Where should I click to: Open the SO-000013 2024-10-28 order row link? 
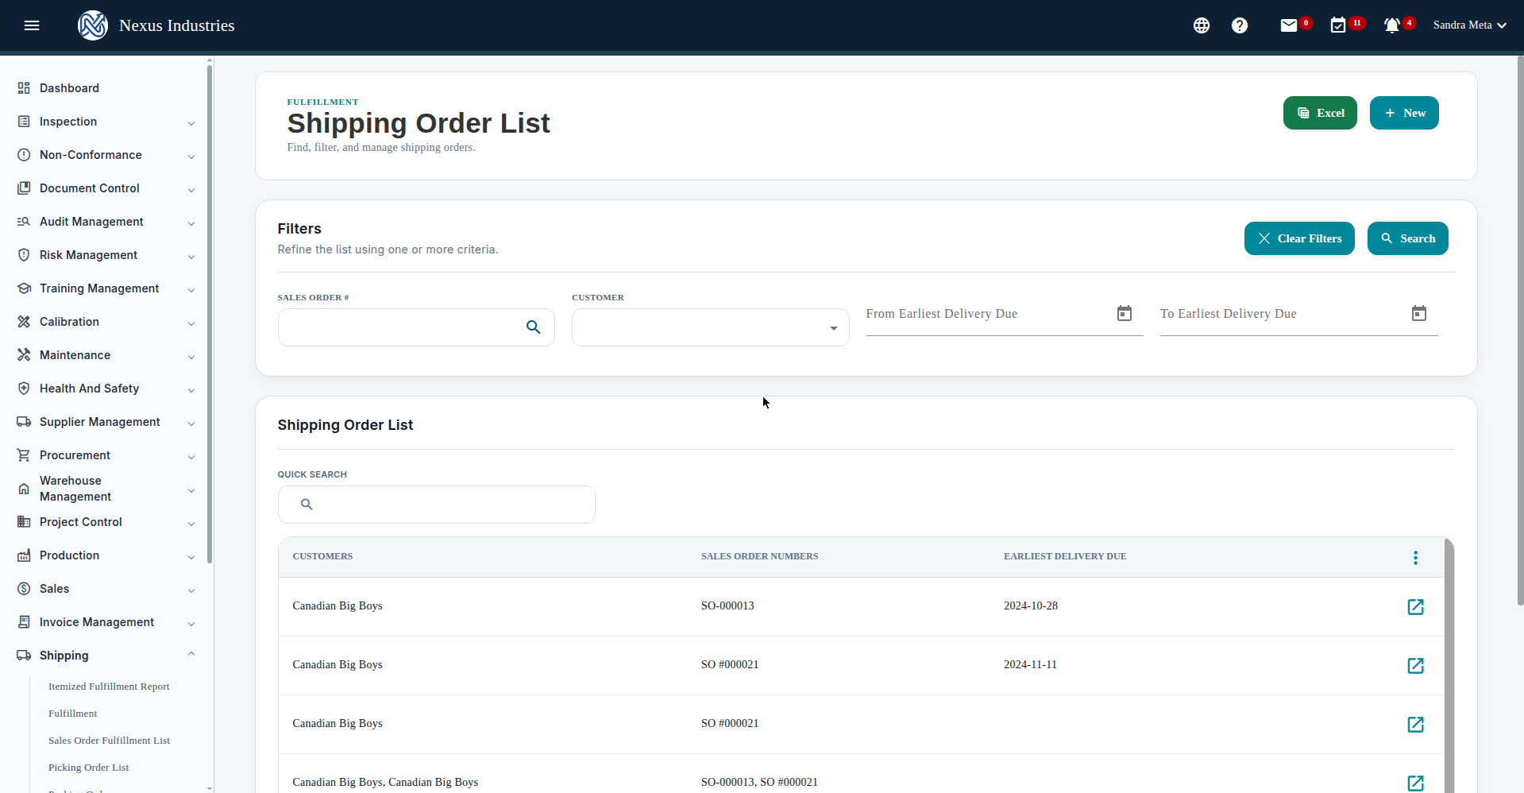coord(1415,607)
